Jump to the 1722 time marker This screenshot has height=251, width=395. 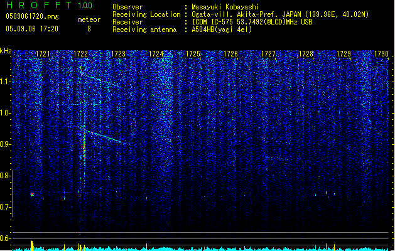(x=80, y=54)
